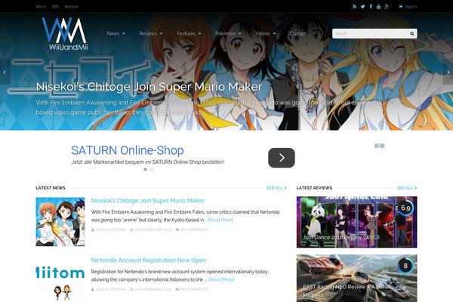The height and width of the screenshot is (302, 453).
Task: Open the Just Dance 2016 review card
Action: [x=356, y=222]
